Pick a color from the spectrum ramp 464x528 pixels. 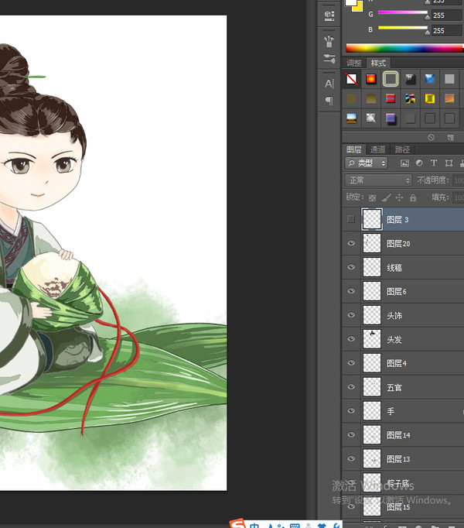(x=404, y=48)
